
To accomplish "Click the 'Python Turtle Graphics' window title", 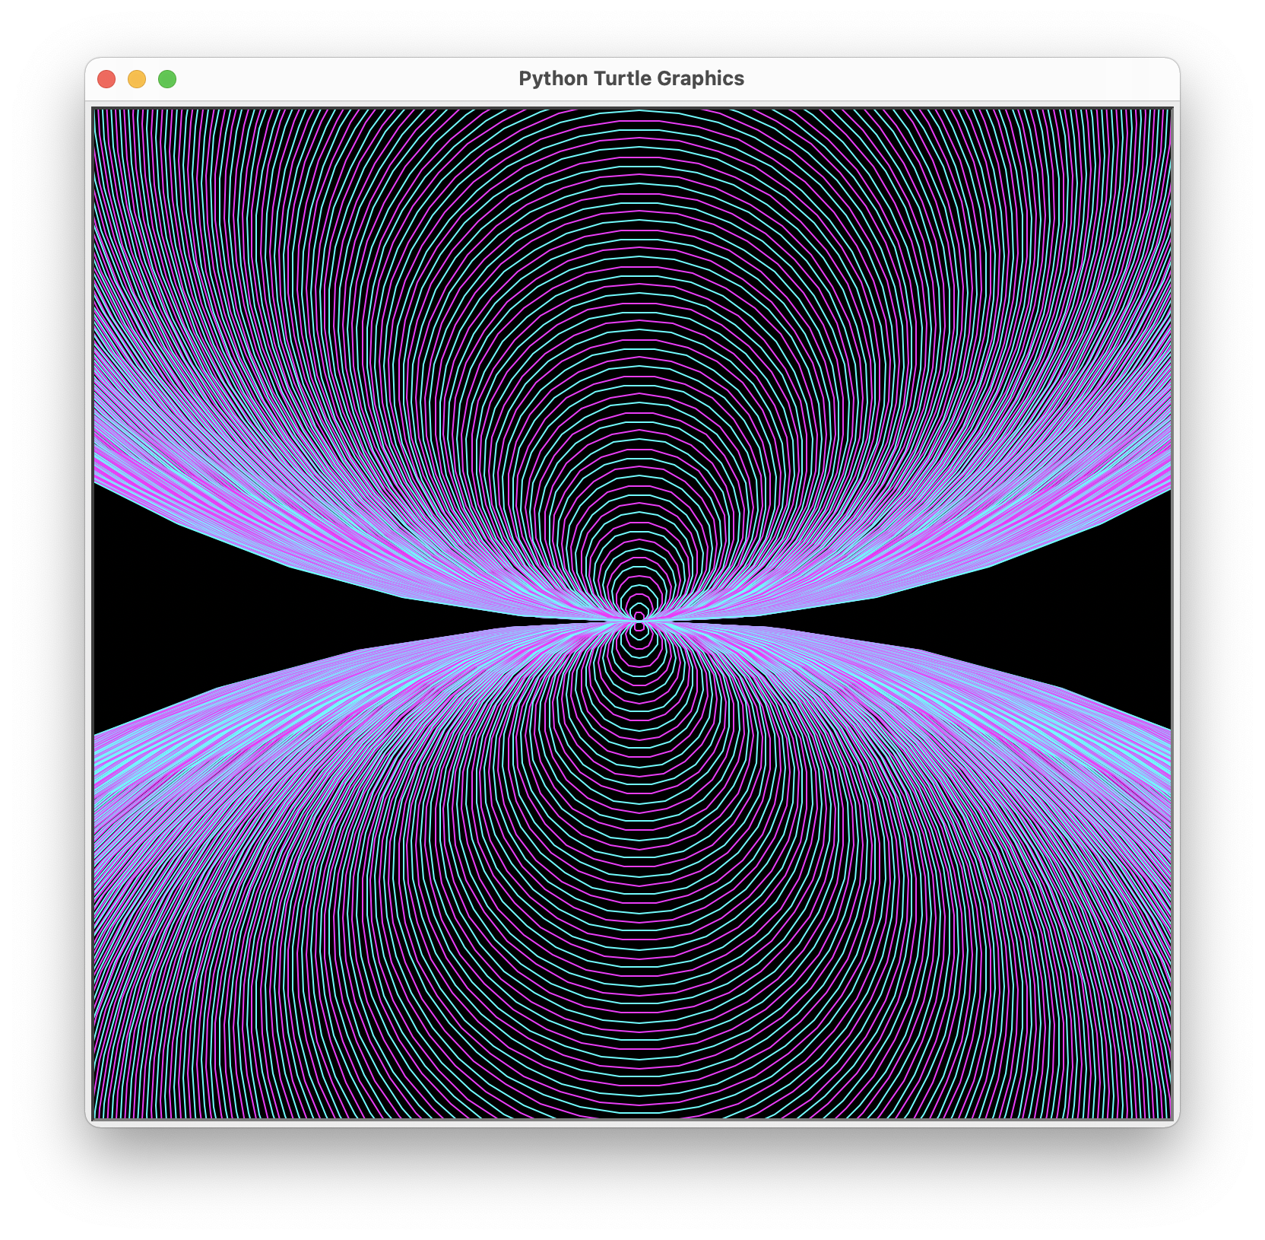I will click(x=631, y=78).
